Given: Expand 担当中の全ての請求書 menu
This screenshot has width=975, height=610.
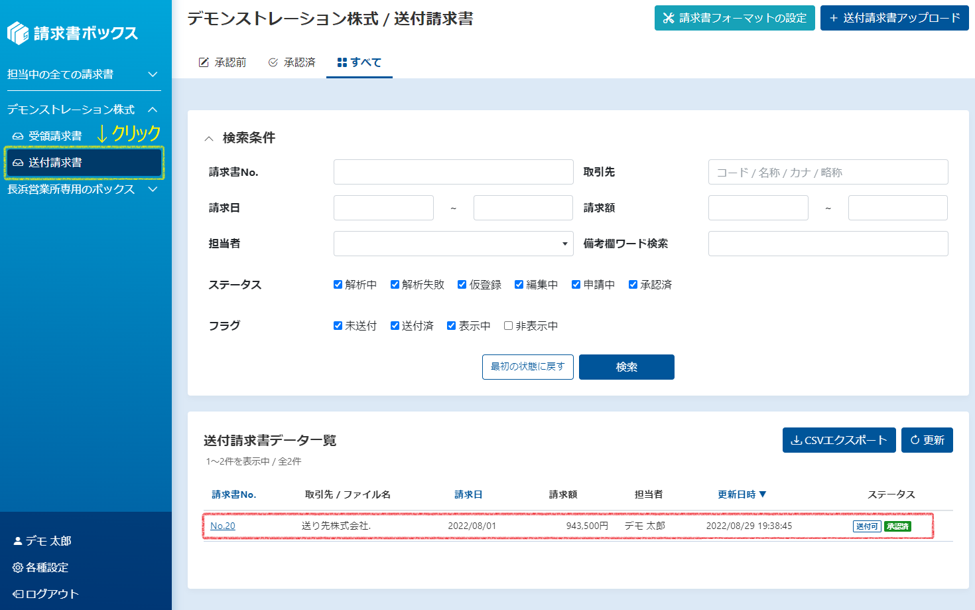Looking at the screenshot, I should [x=84, y=74].
